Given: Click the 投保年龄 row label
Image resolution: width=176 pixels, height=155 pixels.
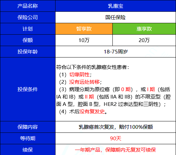Looking at the screenshot, I should point(28,51).
